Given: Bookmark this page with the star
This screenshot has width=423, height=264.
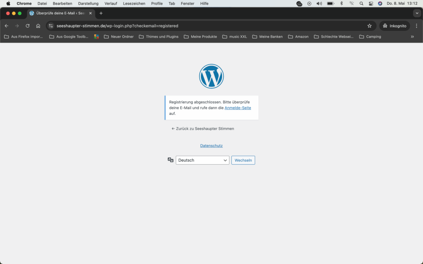Looking at the screenshot, I should click(x=369, y=26).
